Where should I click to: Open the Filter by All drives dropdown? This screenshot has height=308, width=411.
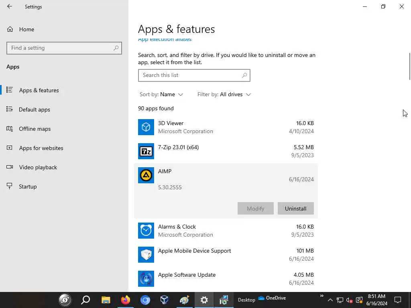point(224,95)
